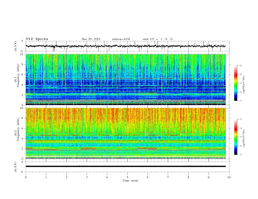Screen dimensions: 258x199
Task: Select the "Time (min)" axis title
Action: [x=130, y=180]
